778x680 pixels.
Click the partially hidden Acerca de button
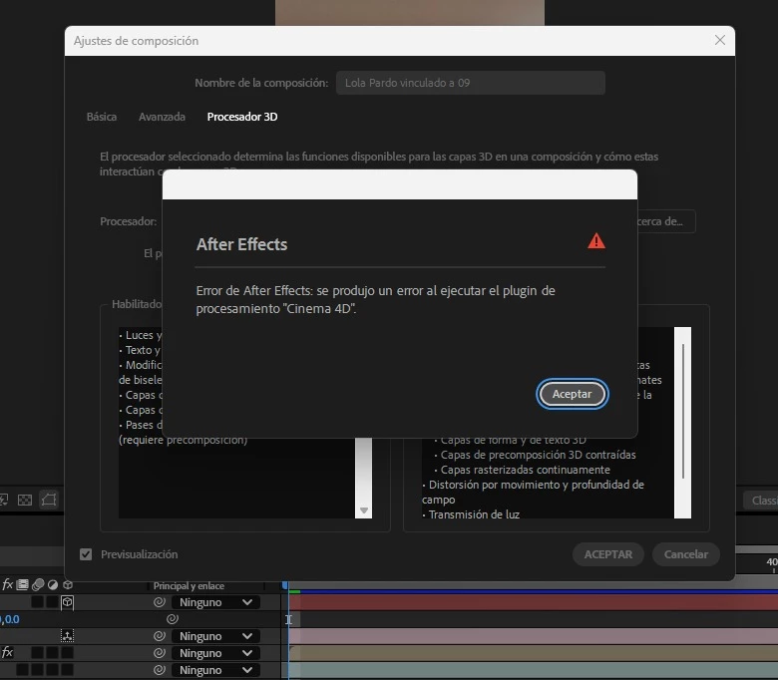tap(666, 221)
